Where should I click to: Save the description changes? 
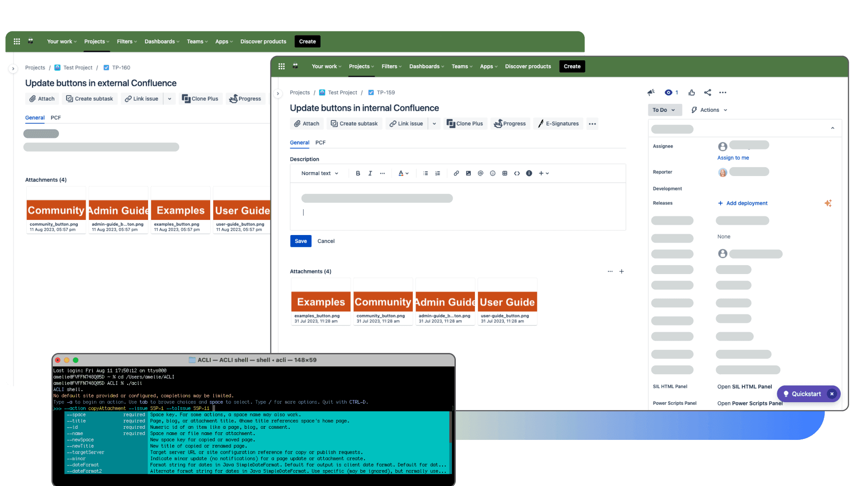(301, 241)
